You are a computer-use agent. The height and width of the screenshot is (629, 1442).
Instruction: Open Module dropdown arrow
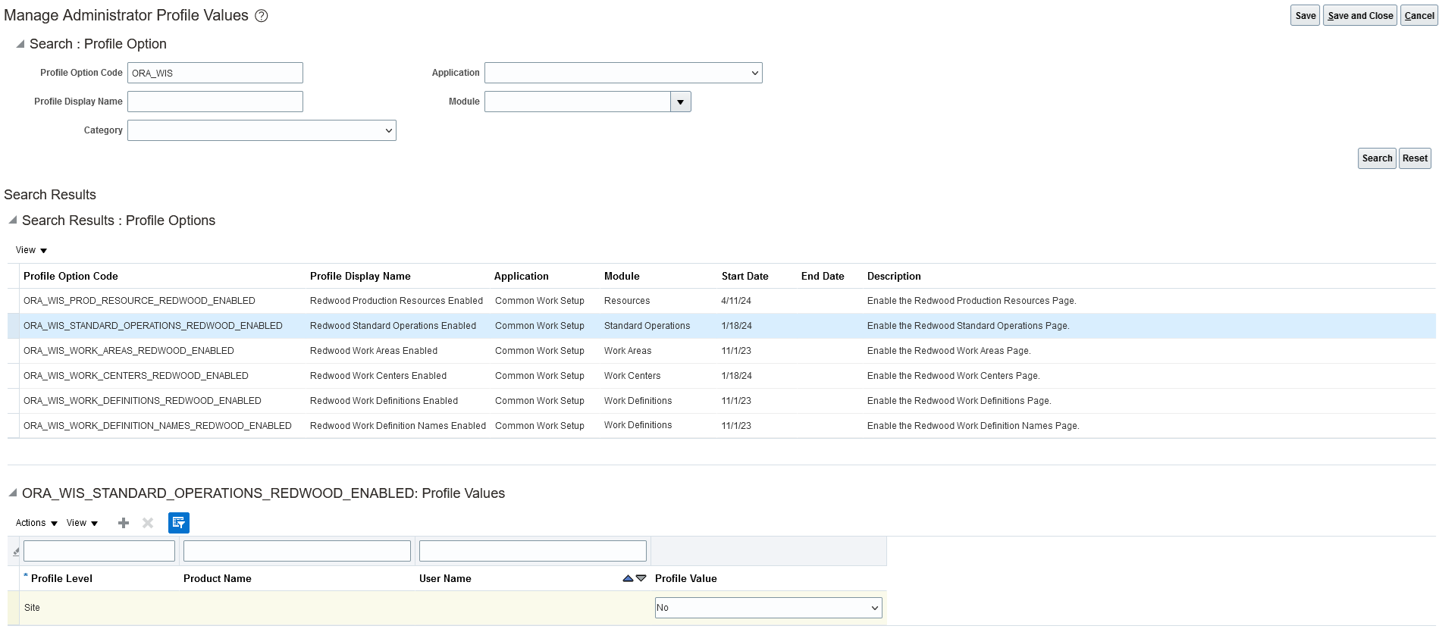[681, 102]
